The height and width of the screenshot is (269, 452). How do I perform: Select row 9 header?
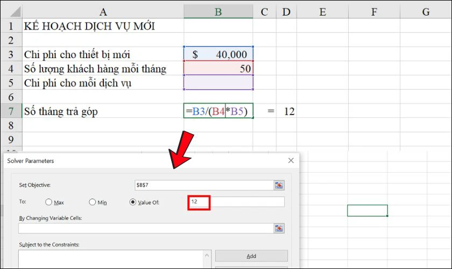11,139
